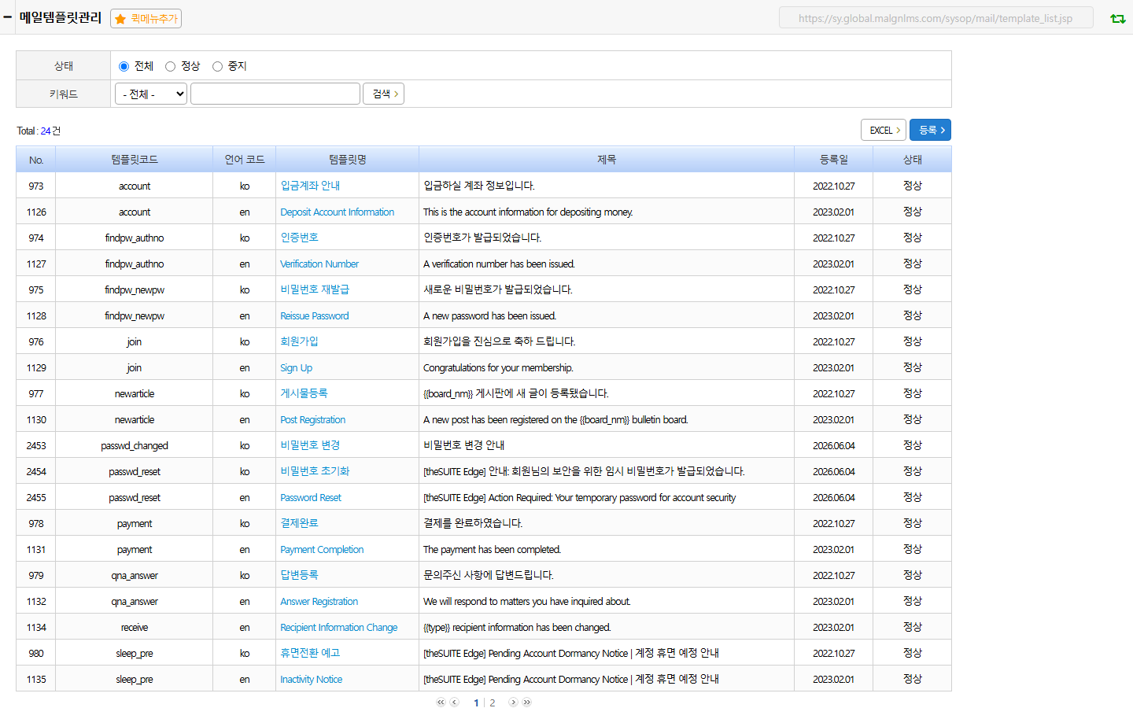Open the 입금계좌 안내 template

[x=310, y=186]
